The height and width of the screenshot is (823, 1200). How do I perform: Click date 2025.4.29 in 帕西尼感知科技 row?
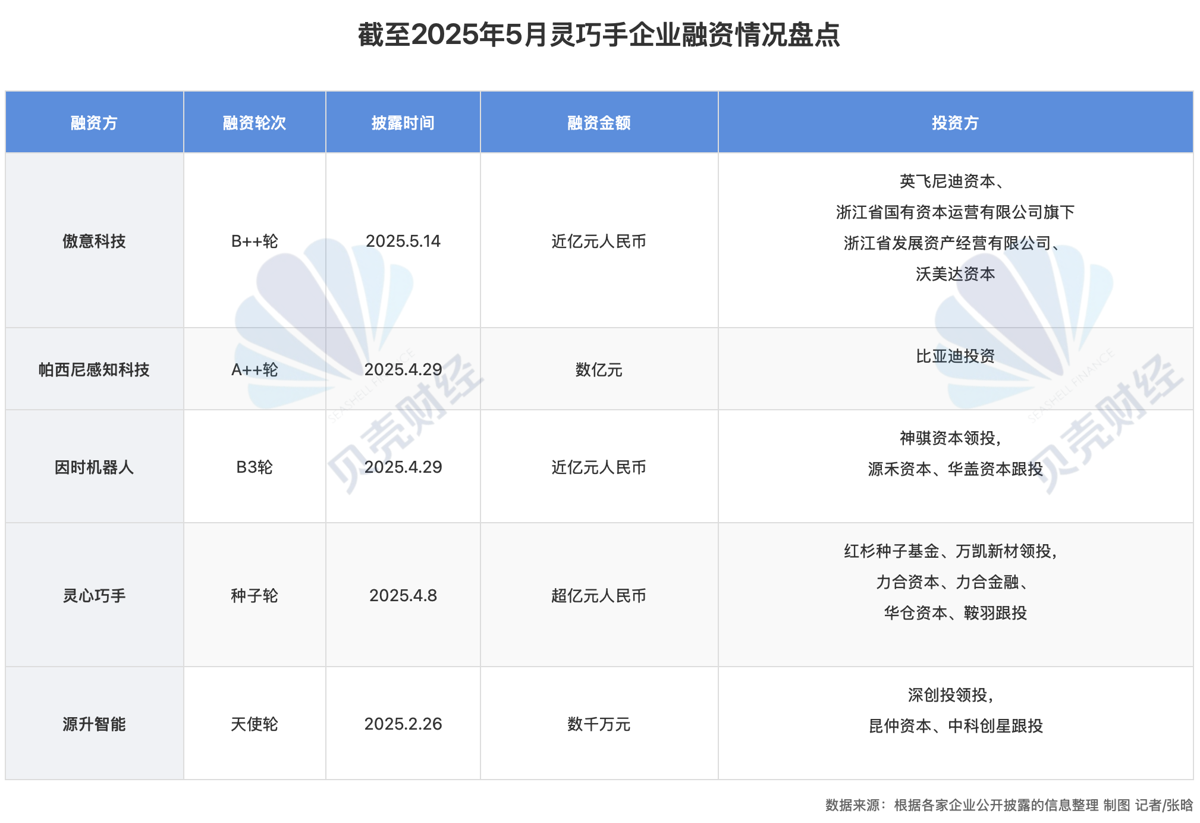pyautogui.click(x=403, y=369)
